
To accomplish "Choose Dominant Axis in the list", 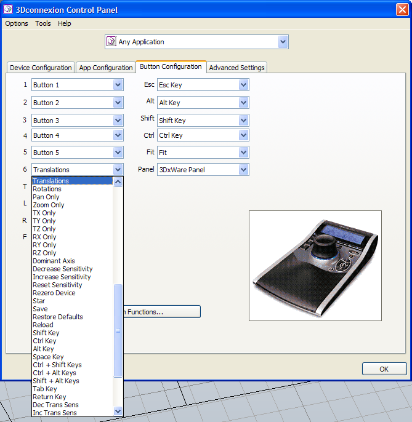I will pyautogui.click(x=54, y=261).
